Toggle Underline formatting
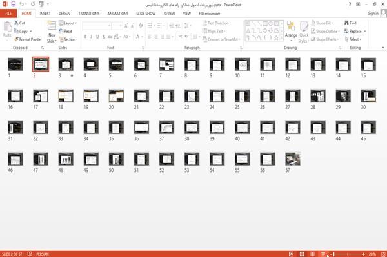 [x=97, y=37]
